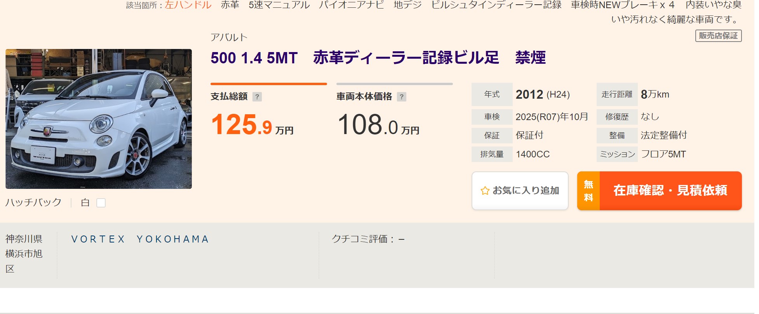Click the 無料 tag on the orange button
Image resolution: width=759 pixels, height=314 pixels.
coord(588,191)
